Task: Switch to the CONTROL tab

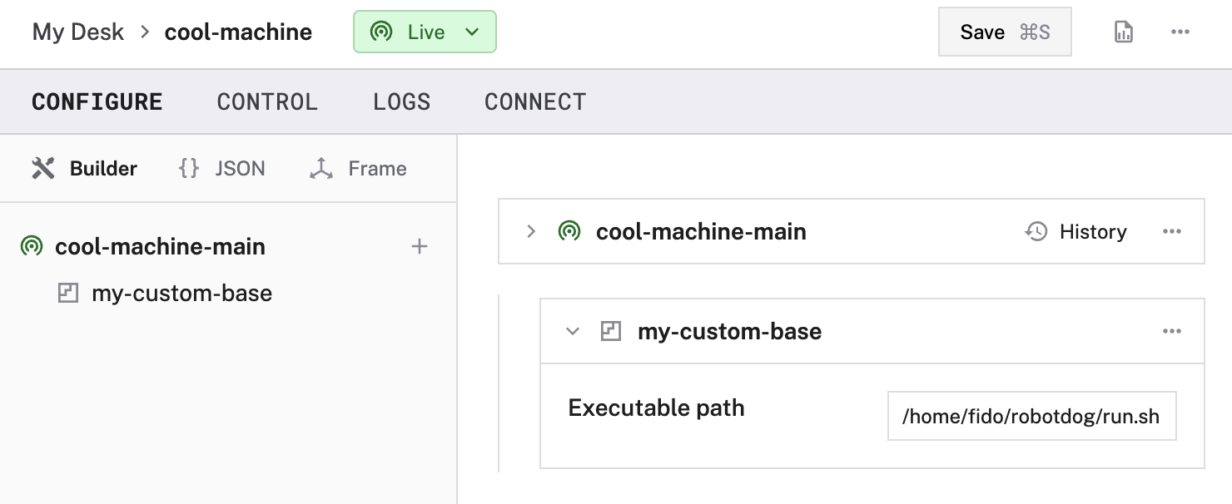Action: point(267,101)
